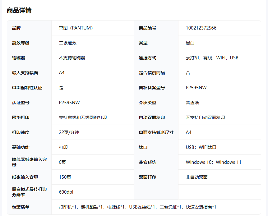The height and width of the screenshot is (216, 268).
Task: Select the 商品编号 label
Action: coord(147,28)
